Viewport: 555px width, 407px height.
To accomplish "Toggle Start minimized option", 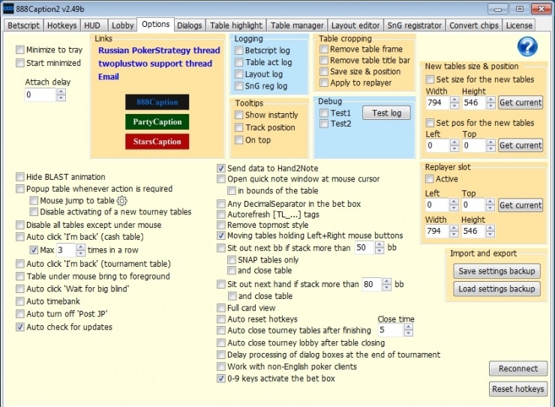I will (20, 63).
